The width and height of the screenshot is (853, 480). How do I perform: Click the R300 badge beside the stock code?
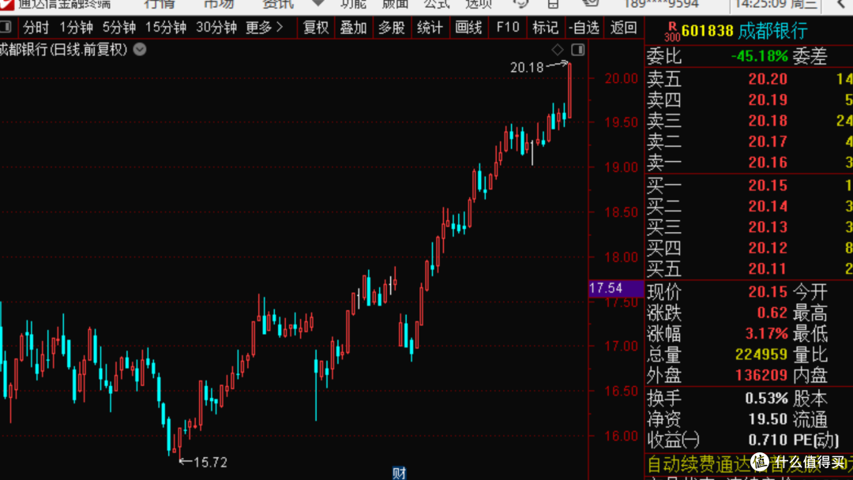[x=672, y=32]
